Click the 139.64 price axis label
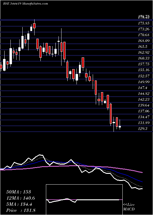 (144, 105)
